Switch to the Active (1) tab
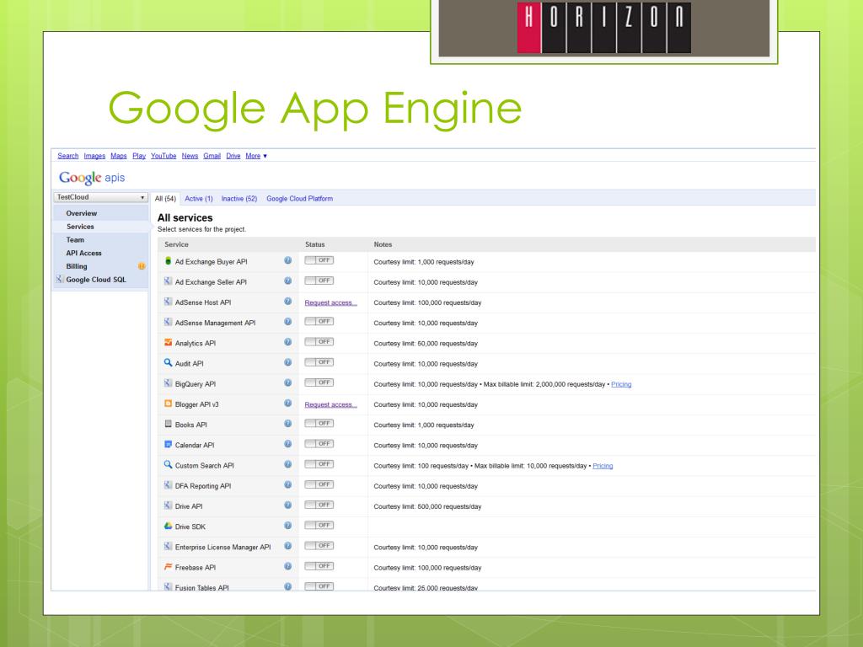Viewport: 863px width, 647px height. 199,199
